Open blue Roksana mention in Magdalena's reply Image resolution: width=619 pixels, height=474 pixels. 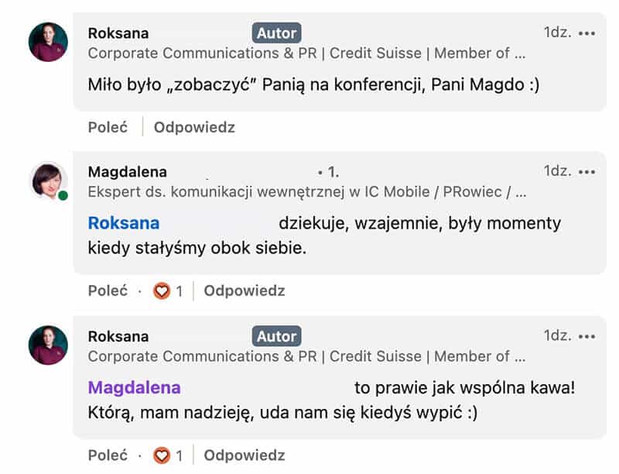(124, 223)
